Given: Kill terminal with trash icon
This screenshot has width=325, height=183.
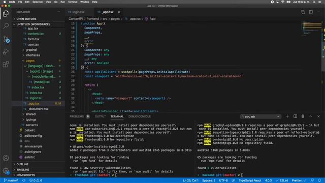Looking at the screenshot, I should (303, 116).
